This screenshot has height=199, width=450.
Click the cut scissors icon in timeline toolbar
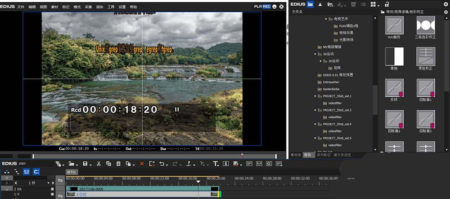99,164
